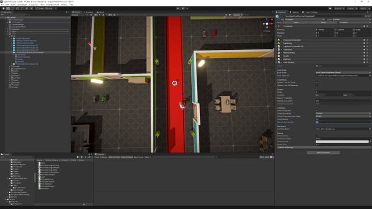Open the Transform component help icon
The height and width of the screenshot is (209, 372).
(x=364, y=26)
